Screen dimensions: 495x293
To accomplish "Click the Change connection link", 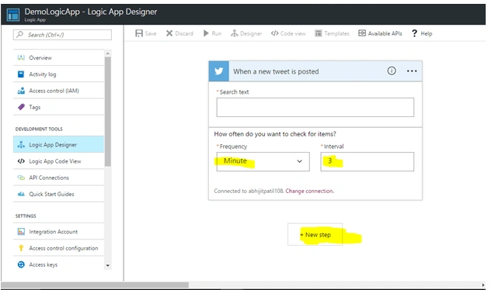I will pyautogui.click(x=309, y=191).
